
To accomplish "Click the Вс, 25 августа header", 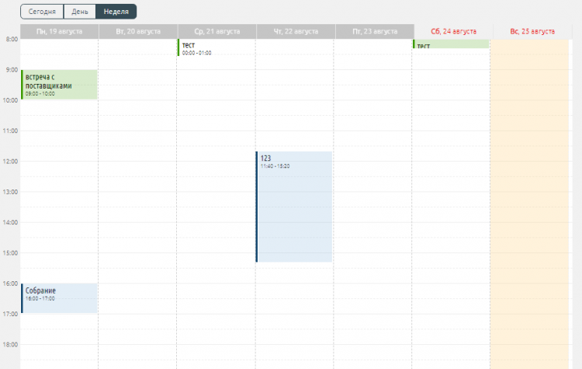I will click(532, 31).
